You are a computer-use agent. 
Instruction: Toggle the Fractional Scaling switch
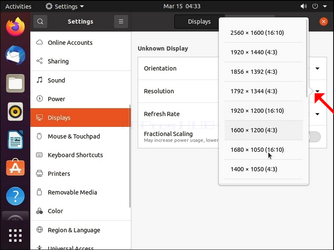(x=314, y=137)
